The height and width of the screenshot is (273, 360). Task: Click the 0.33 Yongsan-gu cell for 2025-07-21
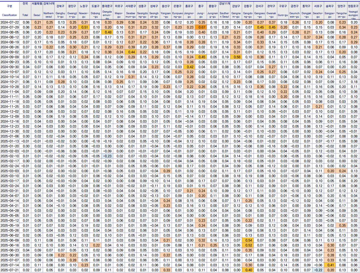[x=165, y=270]
